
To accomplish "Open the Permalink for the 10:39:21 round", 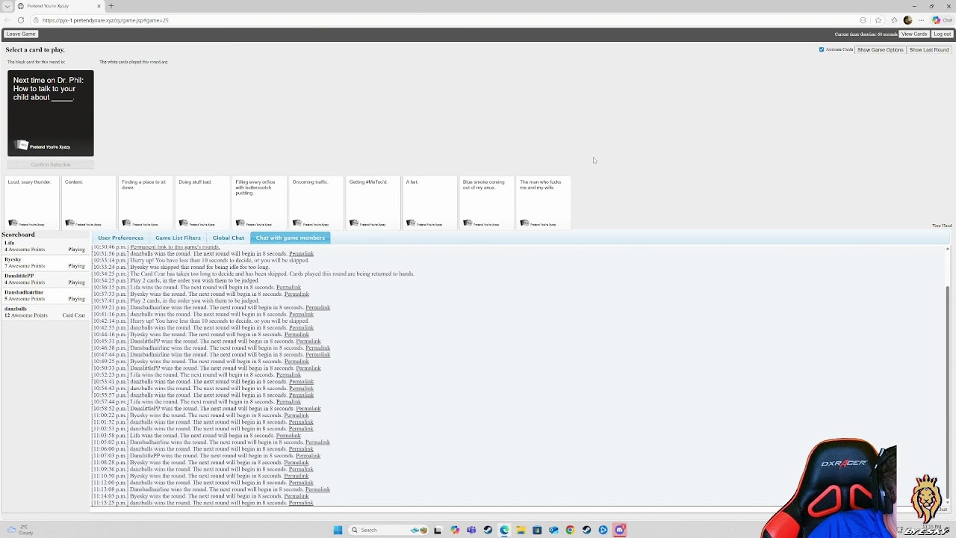I will (317, 307).
